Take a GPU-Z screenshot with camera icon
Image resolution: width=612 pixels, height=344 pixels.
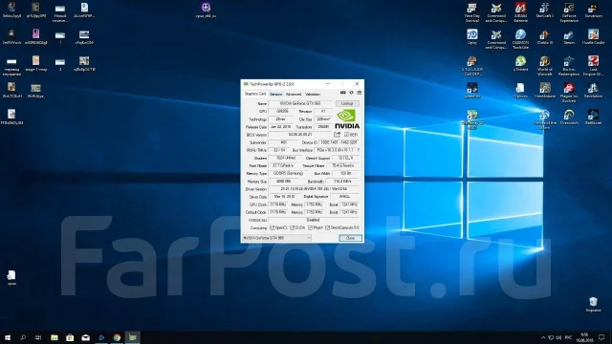pos(342,93)
